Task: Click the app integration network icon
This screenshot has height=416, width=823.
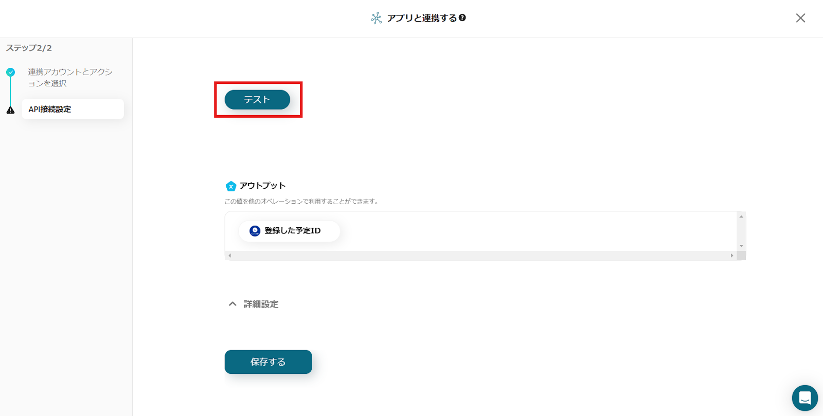Action: 377,18
